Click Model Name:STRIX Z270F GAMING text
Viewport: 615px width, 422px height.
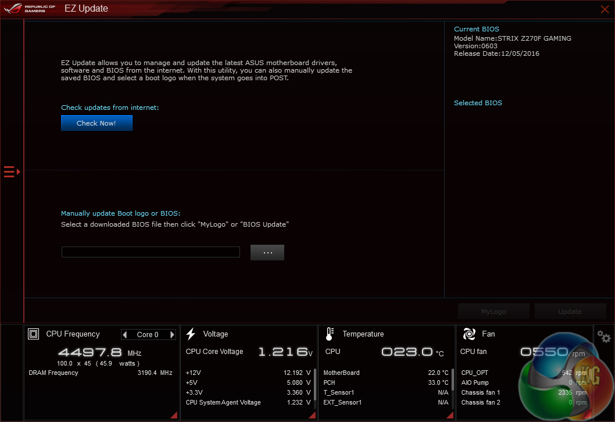(513, 38)
